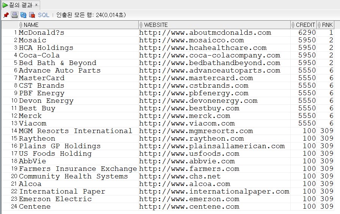Select the Devon Energy cell

click(78, 101)
